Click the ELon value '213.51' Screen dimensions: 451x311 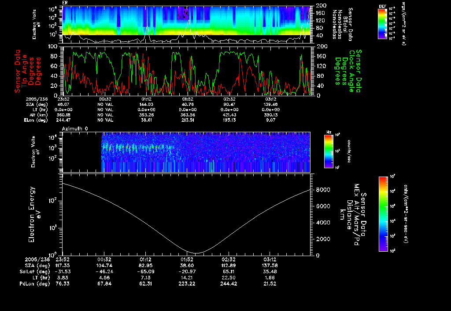[188, 120]
